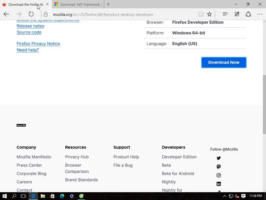Open File Explorer from taskbar
Viewport: 266px width, 200px height.
tap(43, 196)
